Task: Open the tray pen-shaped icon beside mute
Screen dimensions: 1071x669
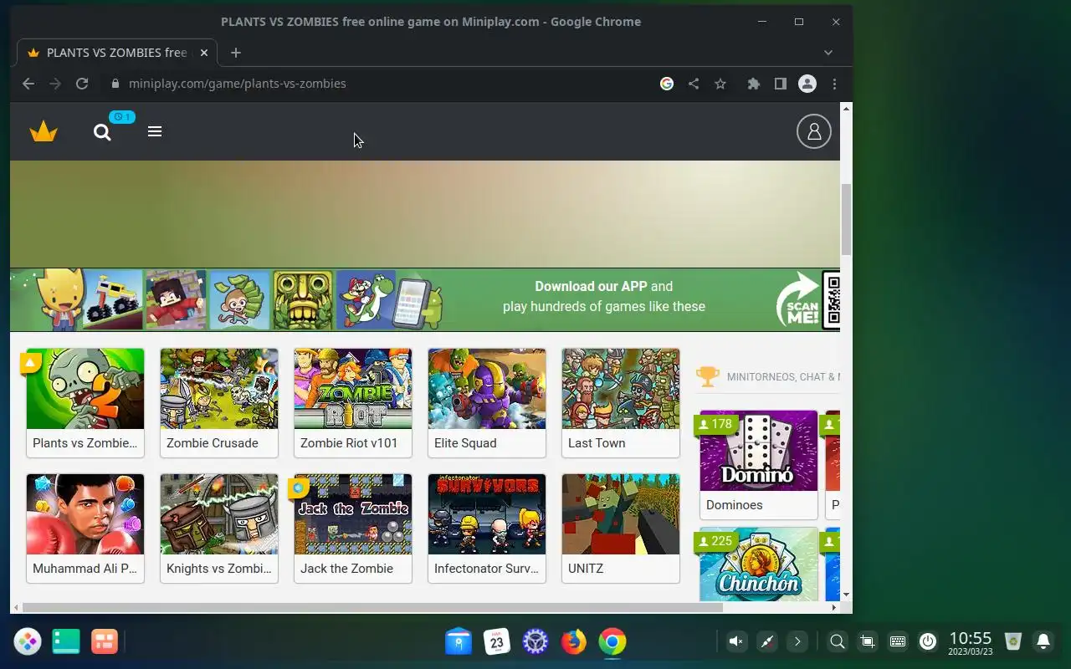Action: 767,641
